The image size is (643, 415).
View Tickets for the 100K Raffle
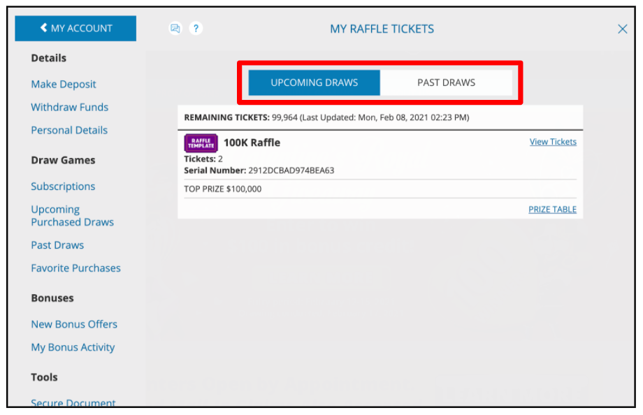coord(553,142)
